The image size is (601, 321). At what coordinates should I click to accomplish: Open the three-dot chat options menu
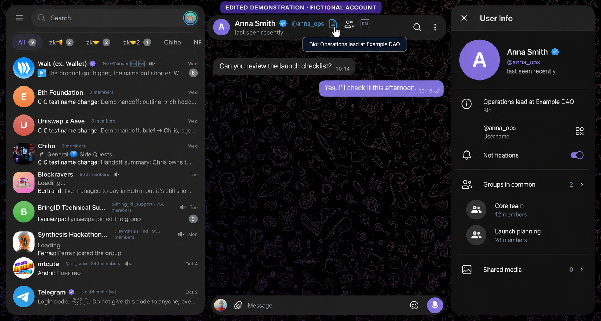[435, 27]
